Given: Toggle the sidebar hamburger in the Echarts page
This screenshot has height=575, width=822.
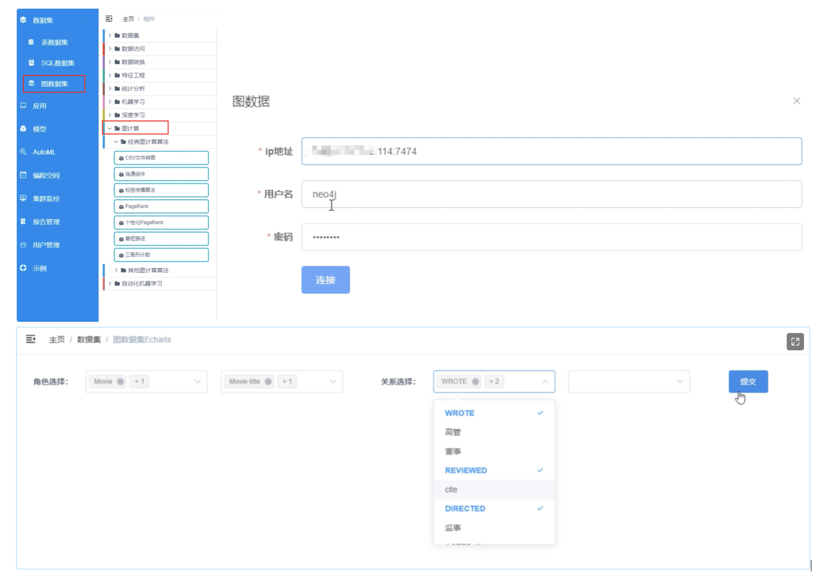Looking at the screenshot, I should [31, 339].
